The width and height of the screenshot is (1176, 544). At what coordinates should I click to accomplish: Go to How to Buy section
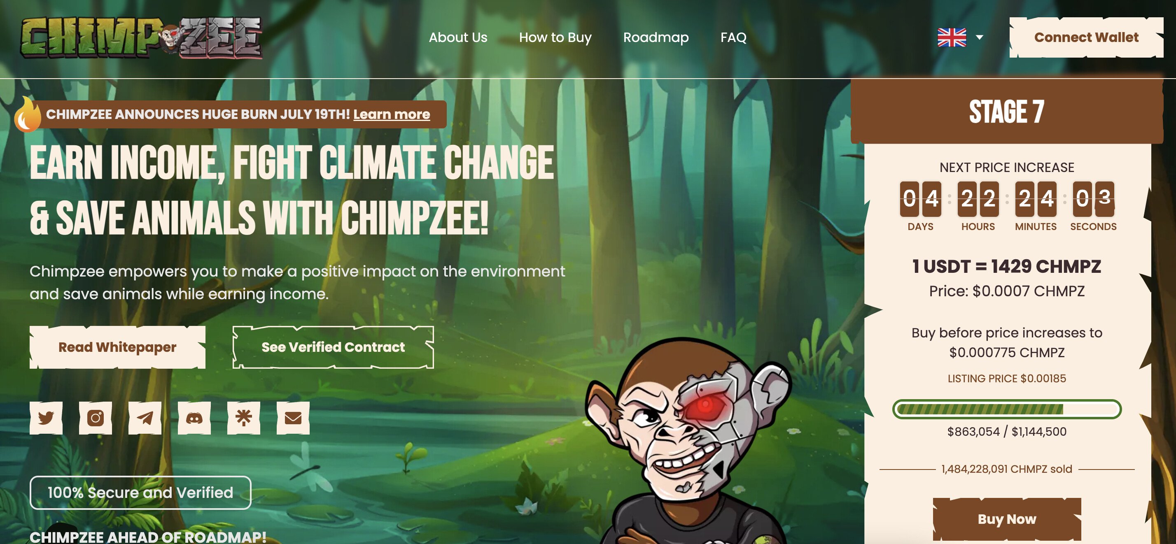(x=555, y=37)
